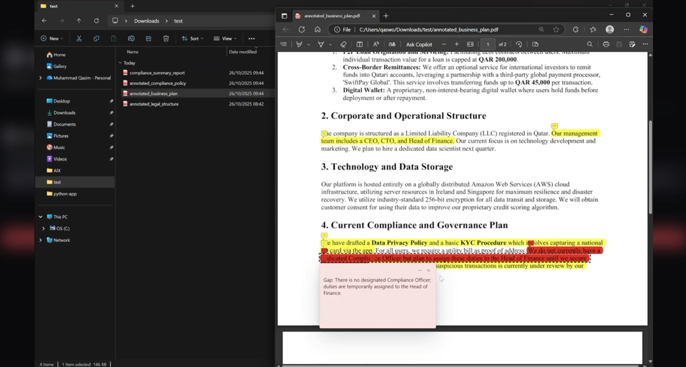Go up one folder in File Explorer

(79, 21)
